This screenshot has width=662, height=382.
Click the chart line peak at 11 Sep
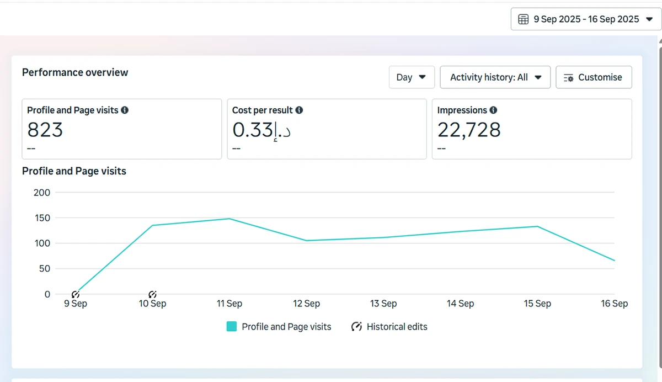click(229, 219)
